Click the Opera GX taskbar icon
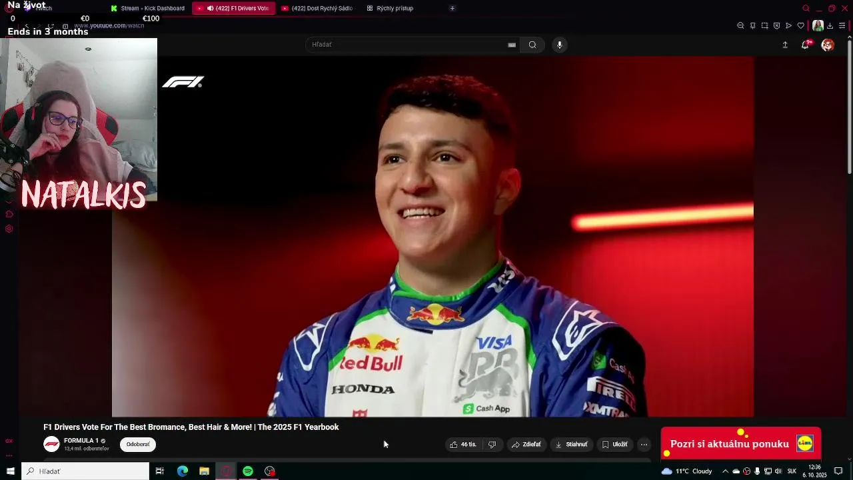853x480 pixels. coord(226,471)
